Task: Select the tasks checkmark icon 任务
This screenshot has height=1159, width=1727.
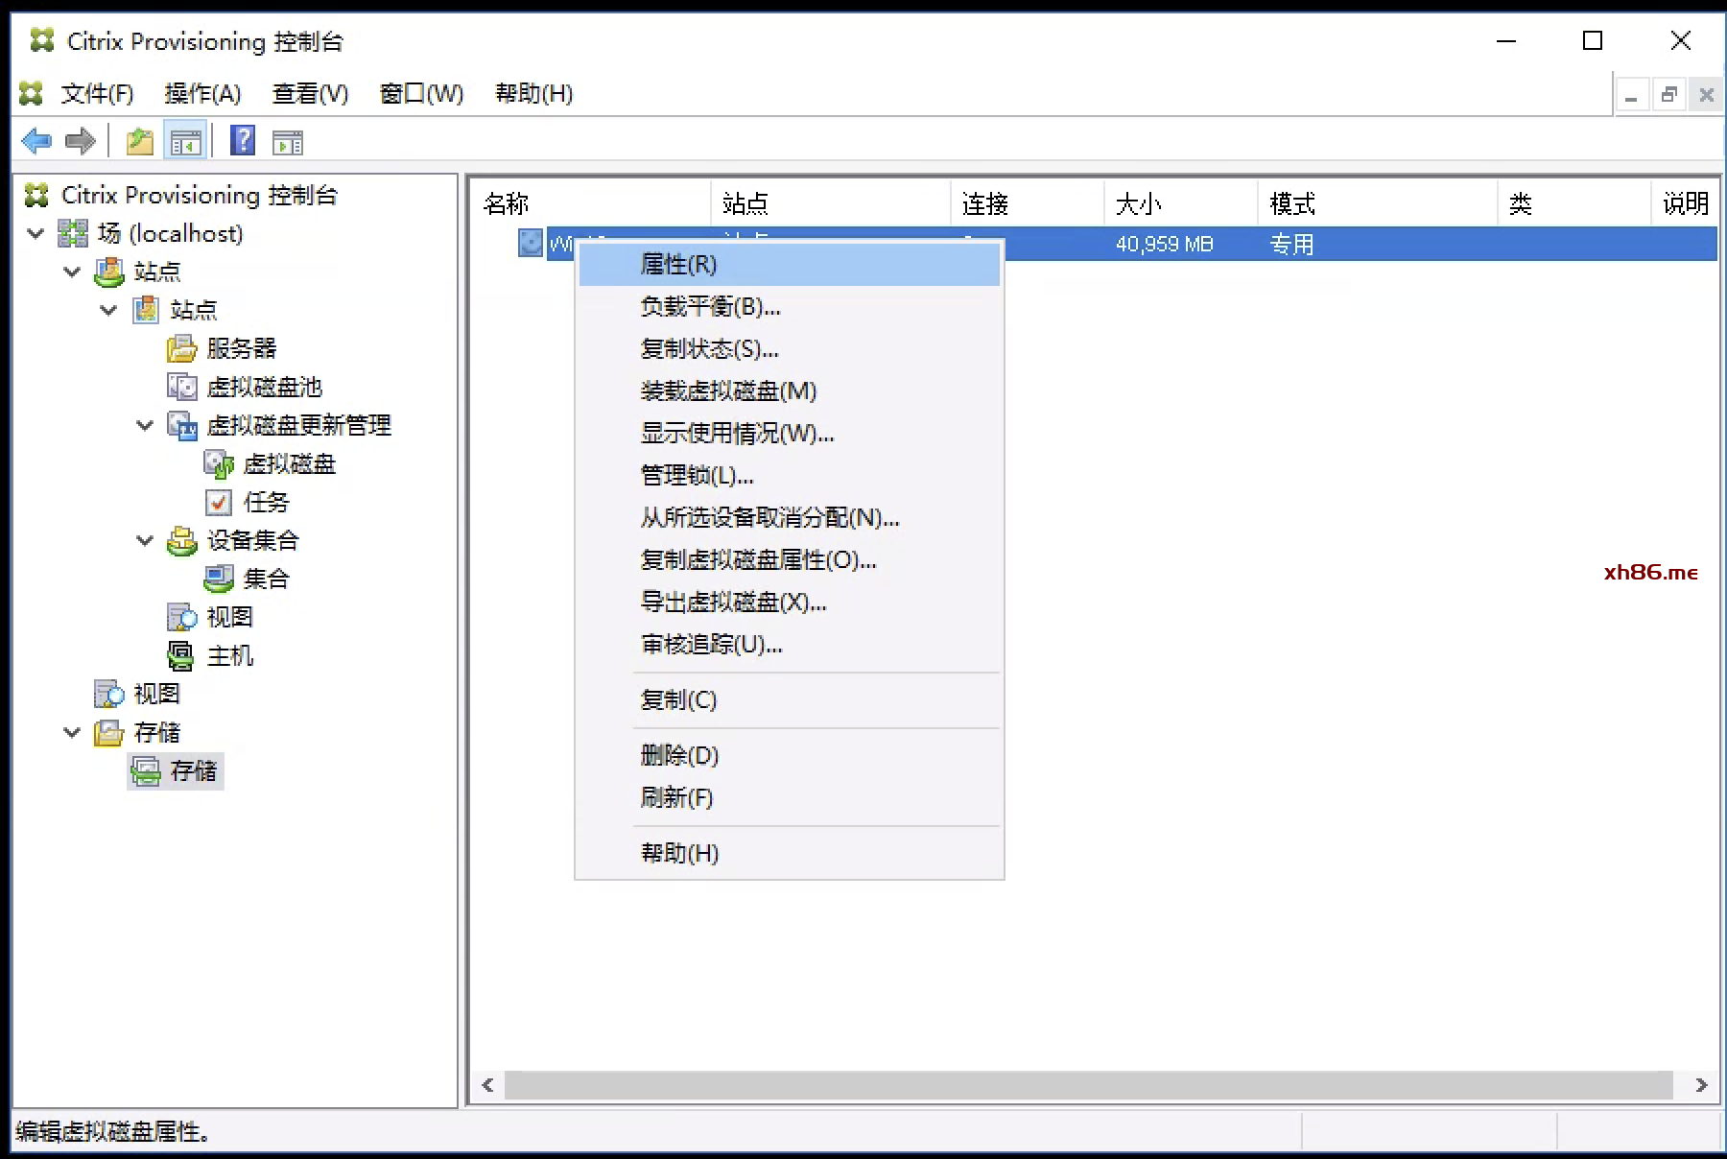Action: click(x=218, y=502)
